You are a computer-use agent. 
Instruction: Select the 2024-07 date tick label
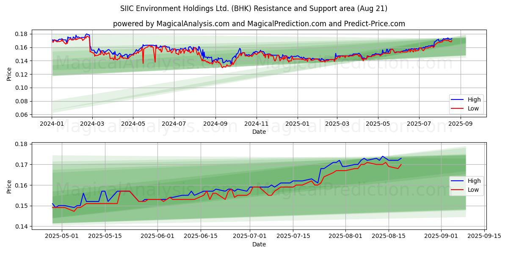[x=174, y=124]
